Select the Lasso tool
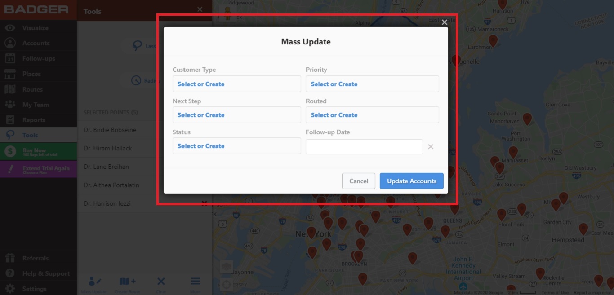614x295 pixels. tap(145, 46)
